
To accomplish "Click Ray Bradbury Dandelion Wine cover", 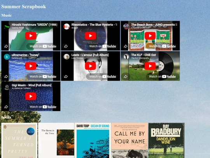I will (x=166, y=140).
